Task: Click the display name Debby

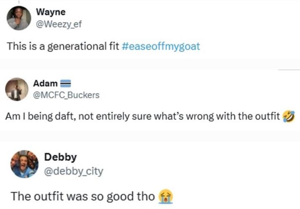Action: click(60, 158)
